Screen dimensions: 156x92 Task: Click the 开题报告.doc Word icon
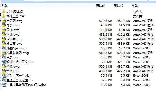(4, 48)
